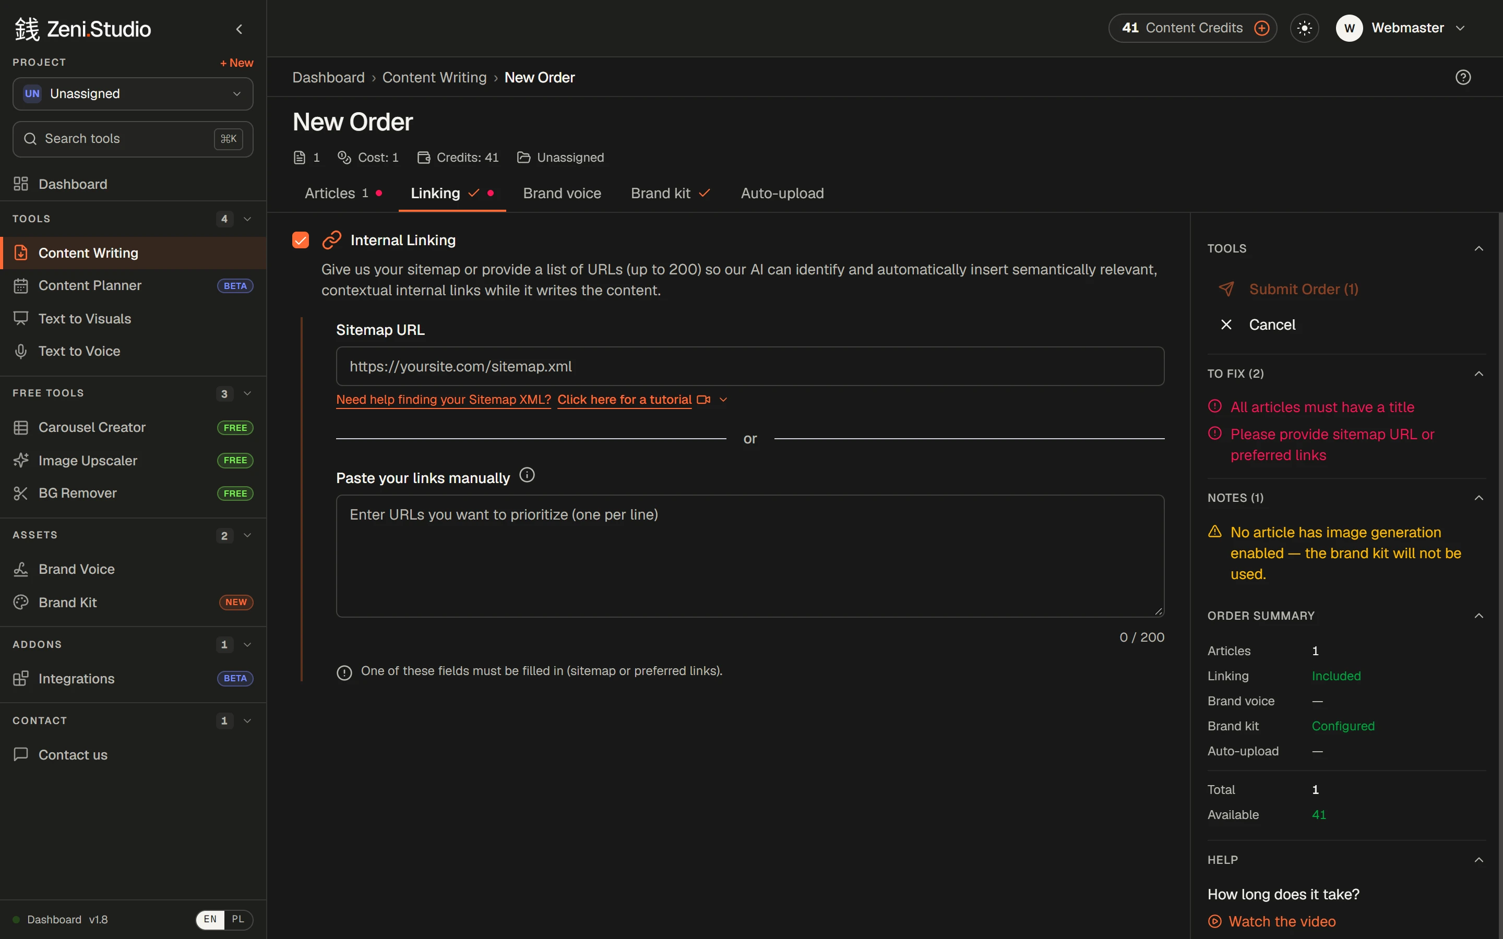Switch to the Brand kit tab
1503x939 pixels.
670,193
